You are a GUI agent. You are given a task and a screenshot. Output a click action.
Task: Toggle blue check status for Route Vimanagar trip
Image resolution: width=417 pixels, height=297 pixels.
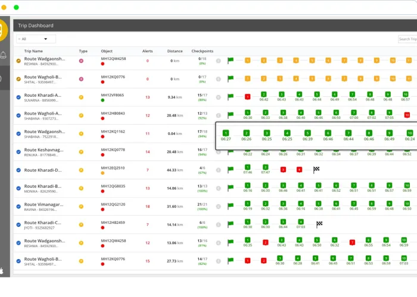coord(18,206)
